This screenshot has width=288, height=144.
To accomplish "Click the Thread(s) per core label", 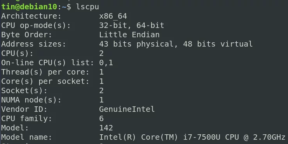I will point(45,72).
